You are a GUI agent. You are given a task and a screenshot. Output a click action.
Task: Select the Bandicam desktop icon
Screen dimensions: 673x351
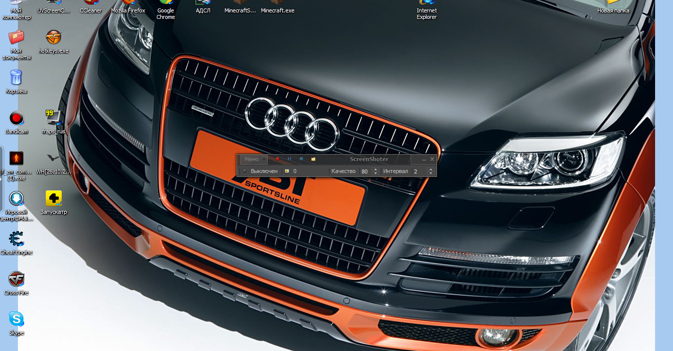click(16, 122)
